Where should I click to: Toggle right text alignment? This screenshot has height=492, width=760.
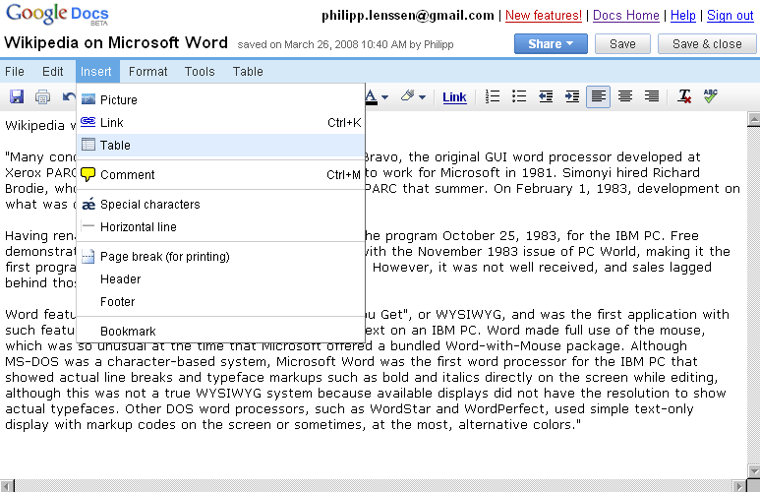(x=651, y=96)
